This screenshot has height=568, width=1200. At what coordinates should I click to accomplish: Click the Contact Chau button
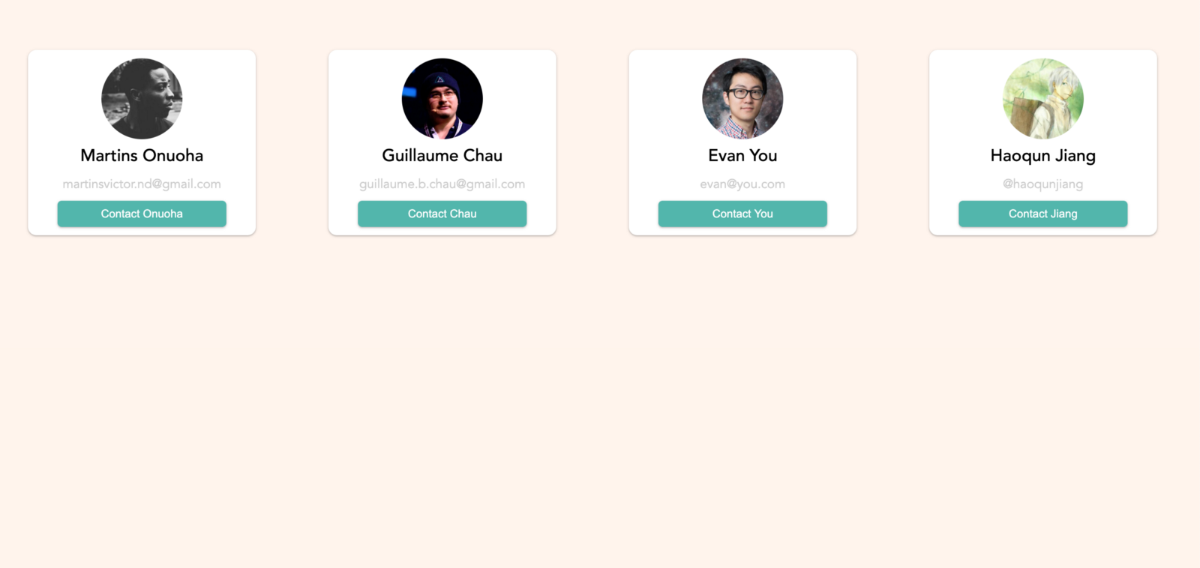coord(442,214)
